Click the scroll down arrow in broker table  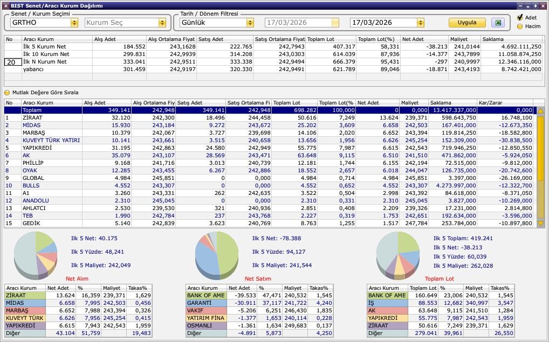click(x=540, y=223)
